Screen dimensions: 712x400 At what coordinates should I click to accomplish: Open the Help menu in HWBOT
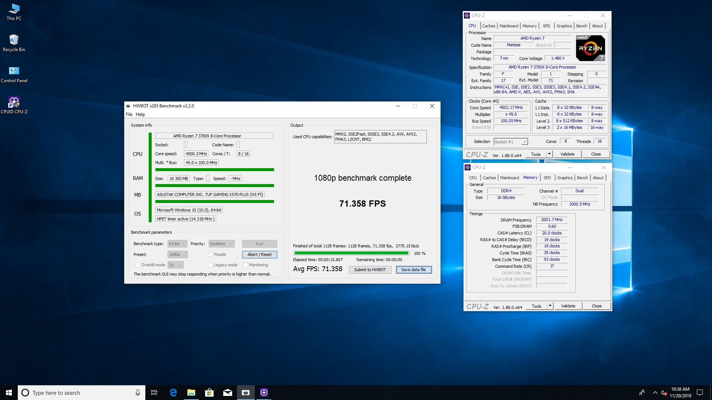coord(140,114)
